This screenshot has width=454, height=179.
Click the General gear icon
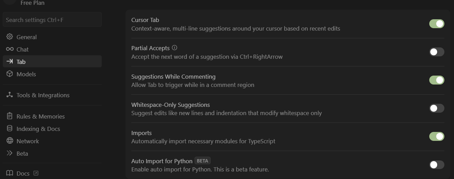click(x=10, y=37)
